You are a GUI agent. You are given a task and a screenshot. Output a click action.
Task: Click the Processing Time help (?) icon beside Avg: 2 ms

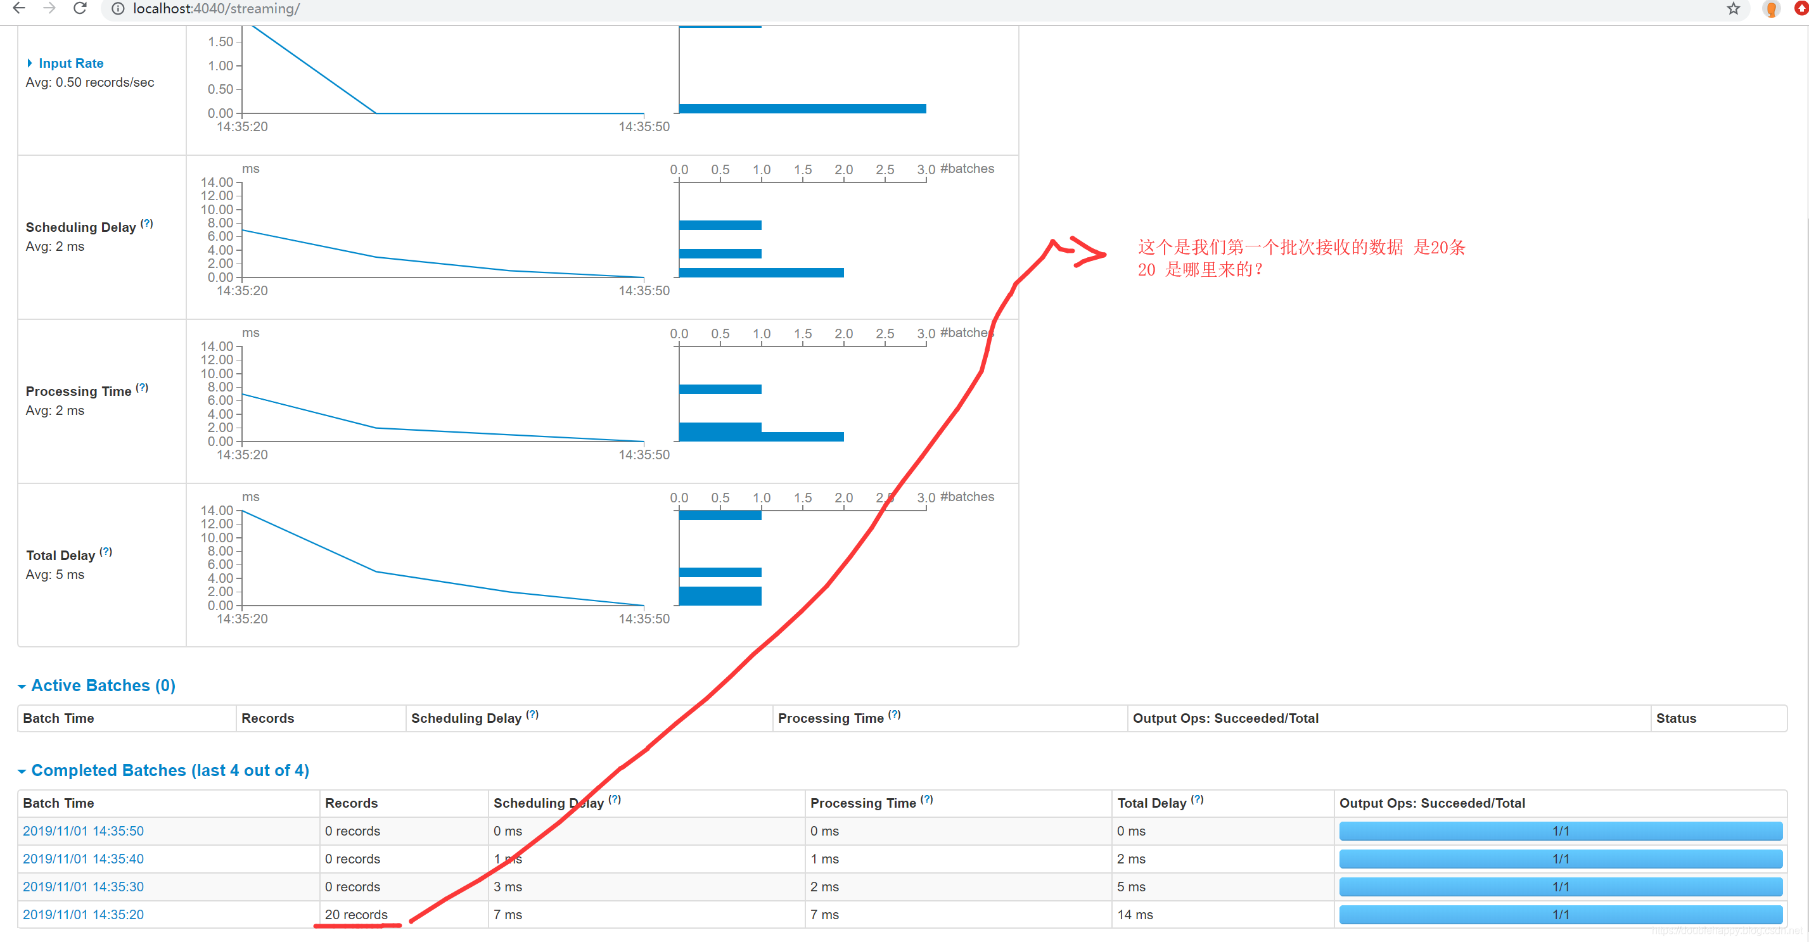(142, 388)
